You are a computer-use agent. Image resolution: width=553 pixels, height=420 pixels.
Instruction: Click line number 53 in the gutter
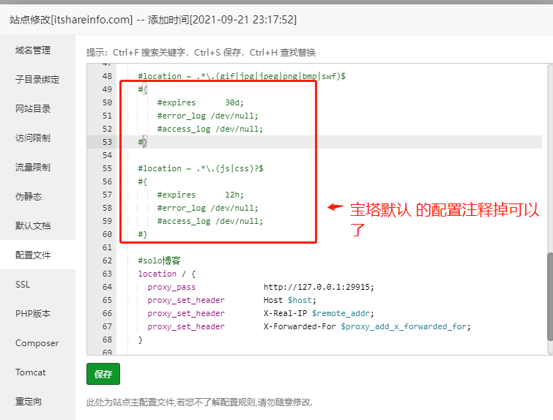tap(107, 142)
